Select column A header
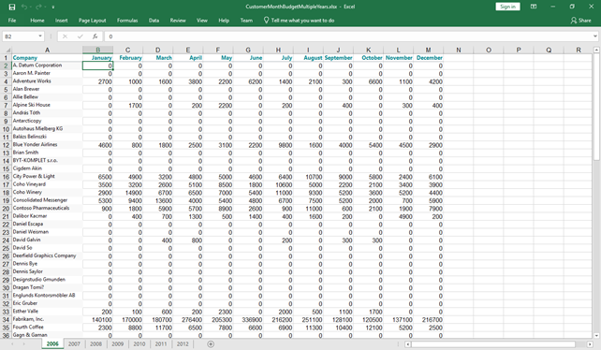Screen dimensions: 601x350 tap(47, 50)
